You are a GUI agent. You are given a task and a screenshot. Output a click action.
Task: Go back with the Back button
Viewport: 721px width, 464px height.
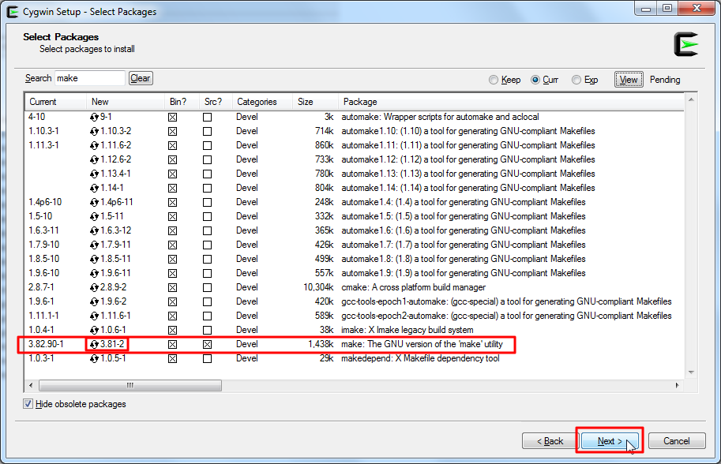coord(550,441)
